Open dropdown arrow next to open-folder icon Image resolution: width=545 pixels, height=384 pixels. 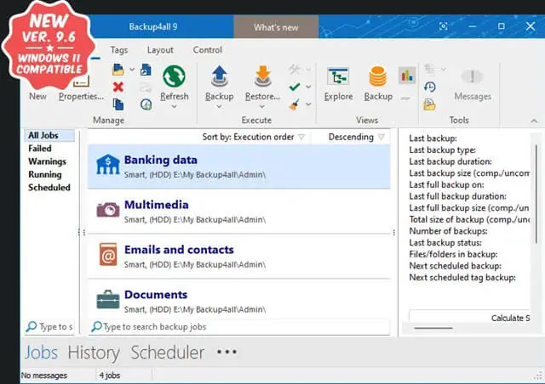(x=132, y=70)
